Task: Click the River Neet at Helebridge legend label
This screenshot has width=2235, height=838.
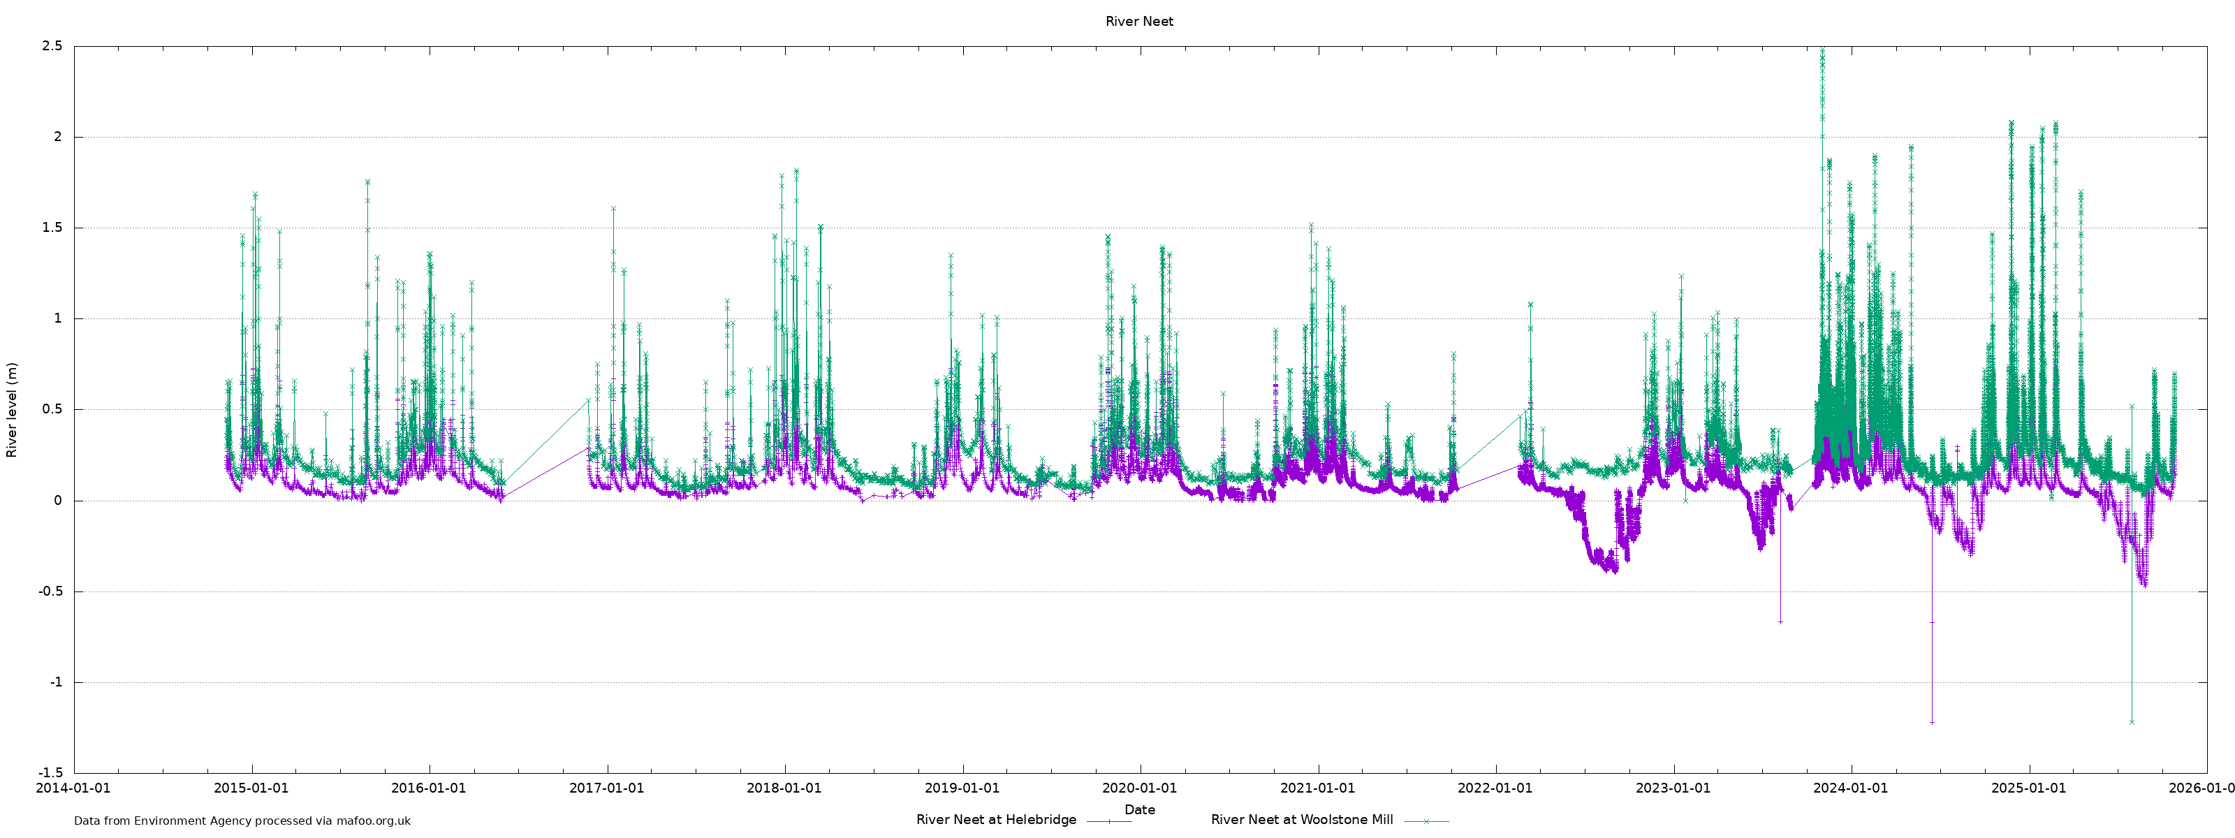Action: [x=995, y=820]
